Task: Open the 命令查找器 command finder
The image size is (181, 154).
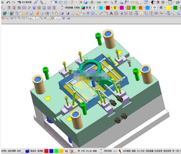Action: pyautogui.click(x=25, y=2)
